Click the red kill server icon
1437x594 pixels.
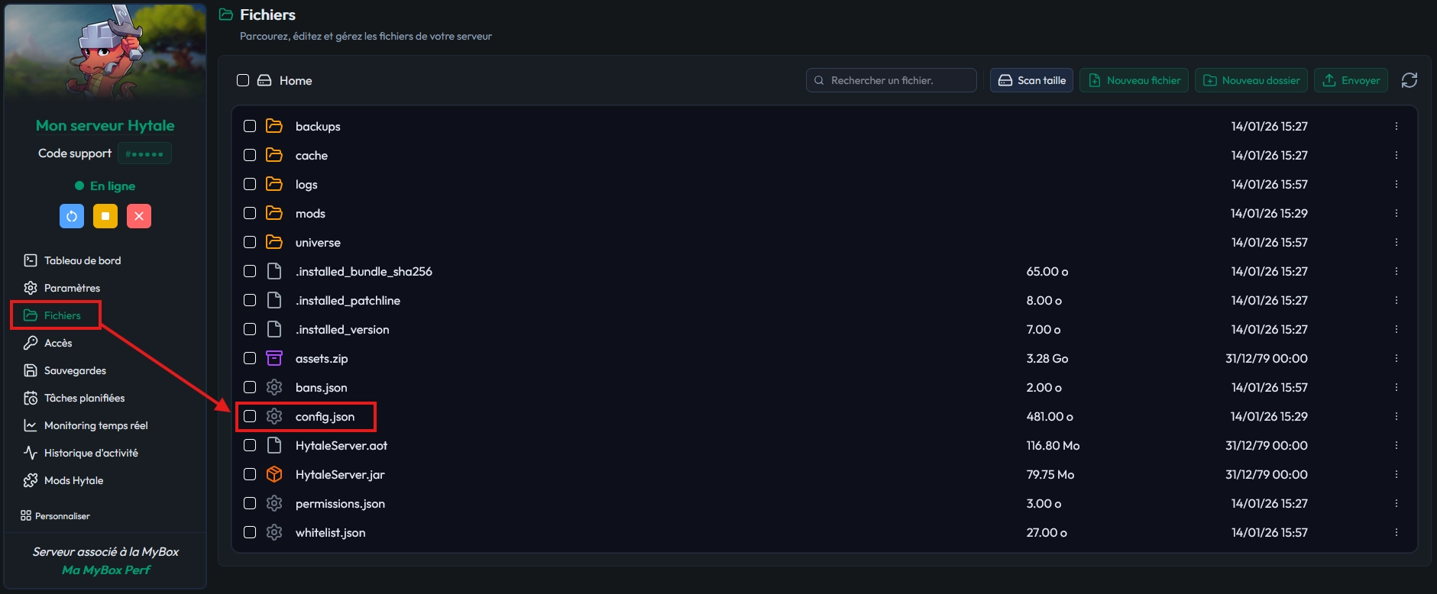tap(139, 216)
